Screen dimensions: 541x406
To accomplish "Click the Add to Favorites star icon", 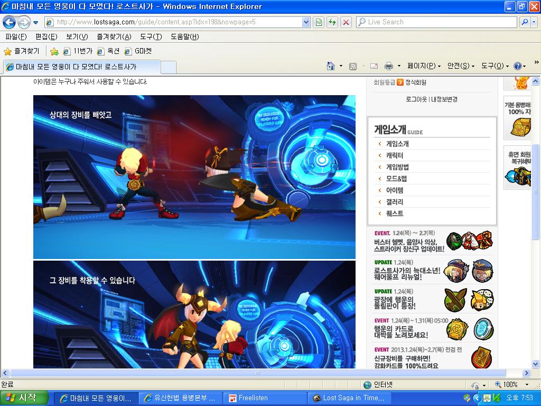I will (54, 51).
